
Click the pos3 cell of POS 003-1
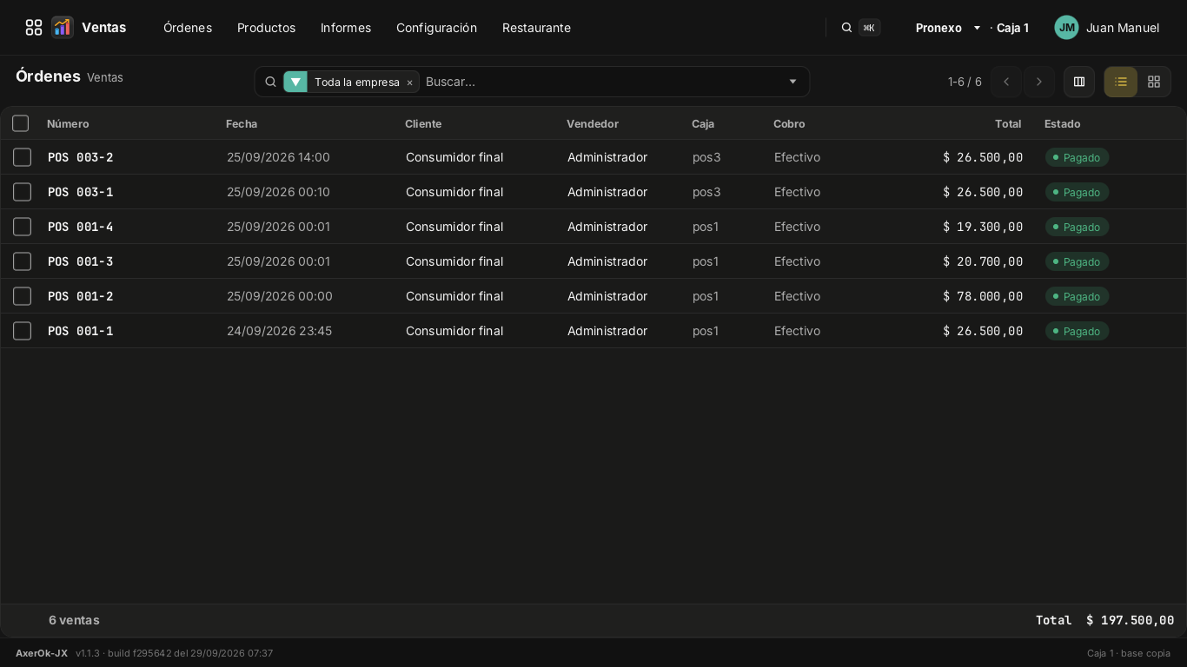[706, 192]
